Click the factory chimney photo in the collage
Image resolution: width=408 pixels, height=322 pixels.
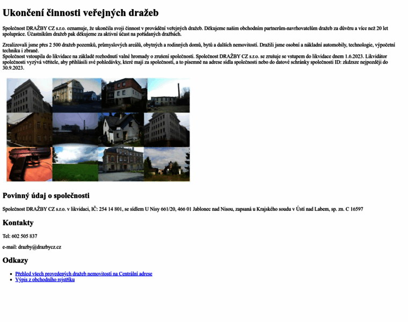click(169, 96)
